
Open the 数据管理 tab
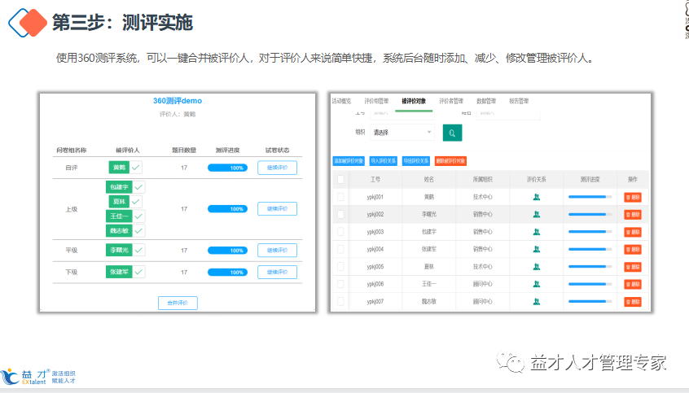point(486,102)
